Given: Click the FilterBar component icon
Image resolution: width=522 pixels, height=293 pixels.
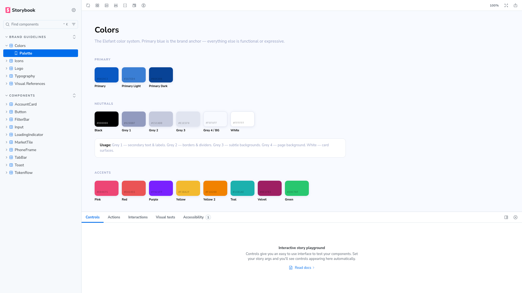Looking at the screenshot, I should click(11, 119).
